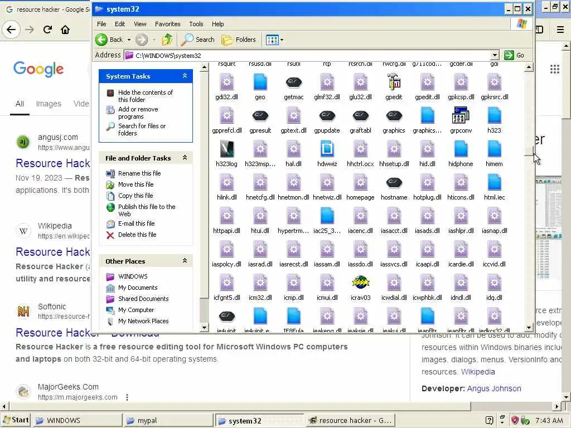Open the Back button history dropdown arrow

129,40
